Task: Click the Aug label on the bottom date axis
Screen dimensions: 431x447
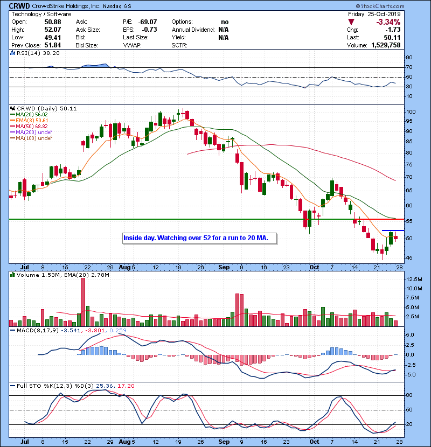Action: (124, 442)
